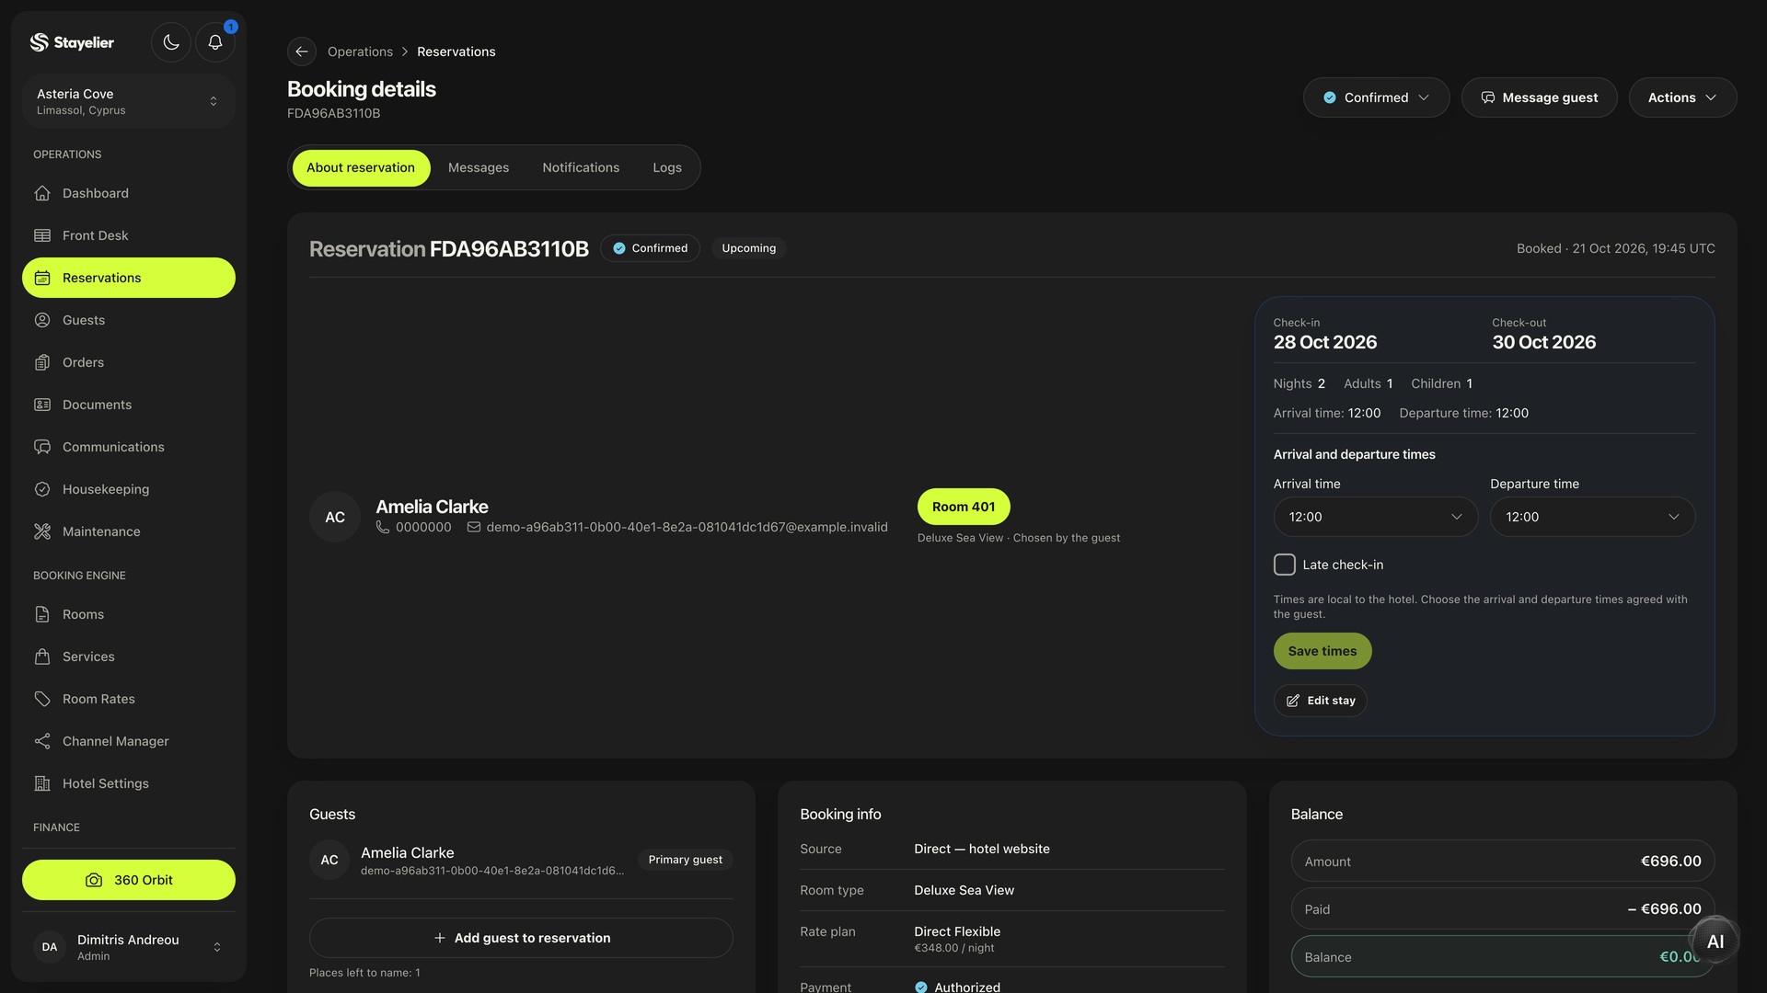Open Front Desk from sidebar
The height and width of the screenshot is (993, 1767).
129,235
